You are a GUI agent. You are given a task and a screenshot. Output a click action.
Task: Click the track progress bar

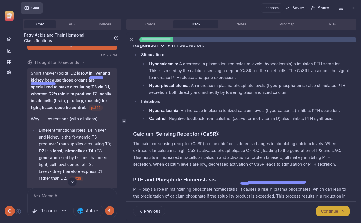(248, 40)
